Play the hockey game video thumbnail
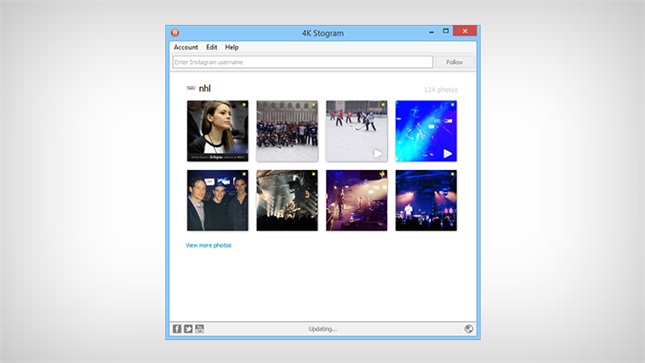This screenshot has height=363, width=645. click(x=356, y=131)
